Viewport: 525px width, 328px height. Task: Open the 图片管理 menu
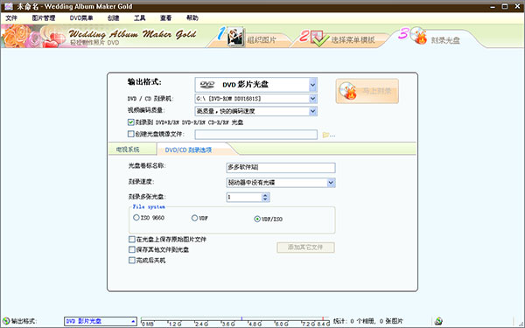pos(44,18)
